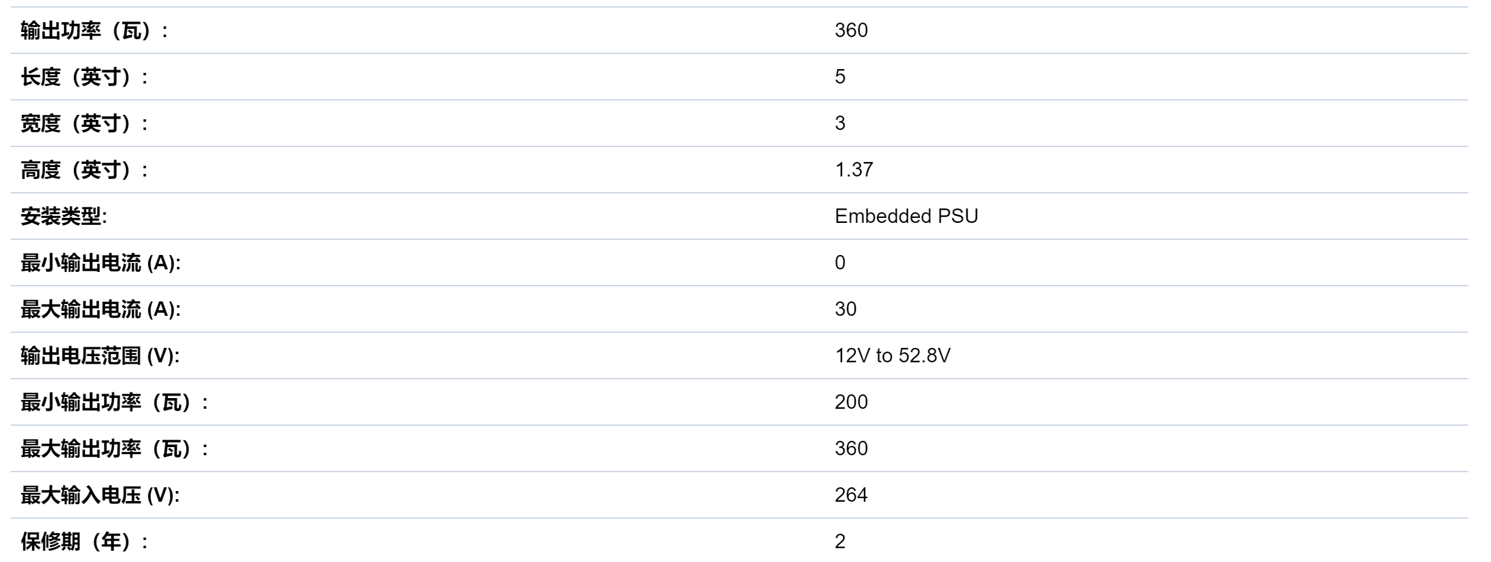Click the 360 value beside 输出功率（瓦）

pyautogui.click(x=851, y=31)
